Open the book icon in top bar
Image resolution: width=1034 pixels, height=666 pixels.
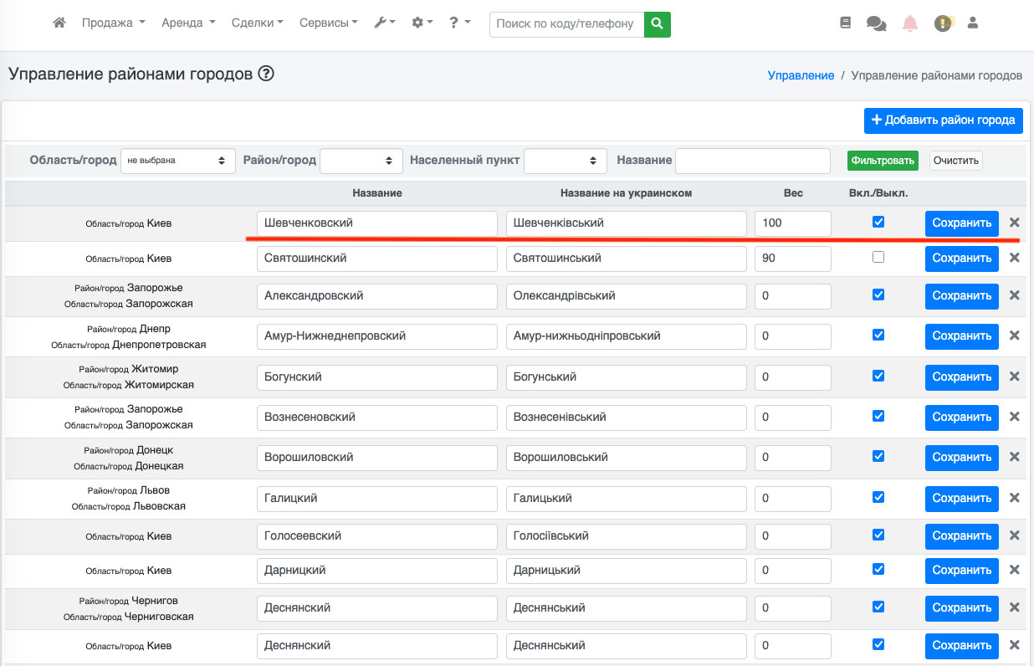[x=845, y=23]
